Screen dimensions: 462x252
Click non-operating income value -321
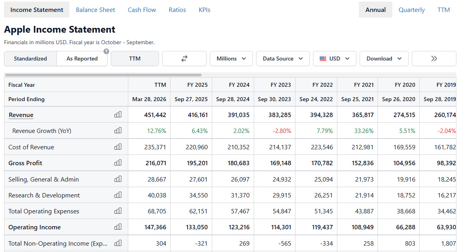(x=201, y=244)
